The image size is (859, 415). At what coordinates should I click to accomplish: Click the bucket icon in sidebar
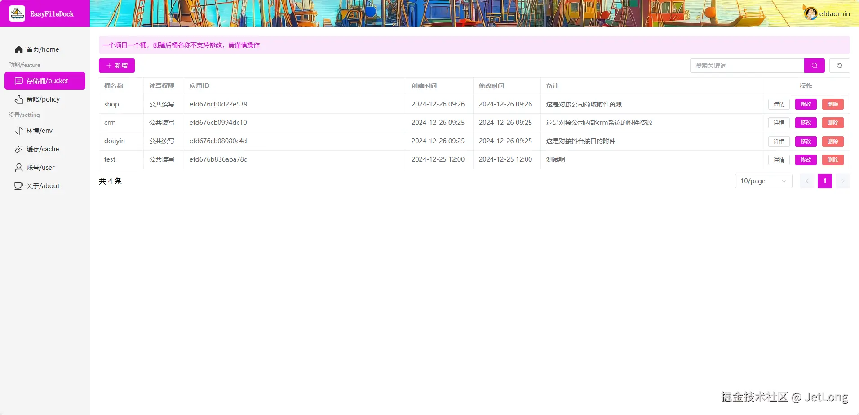tap(19, 81)
